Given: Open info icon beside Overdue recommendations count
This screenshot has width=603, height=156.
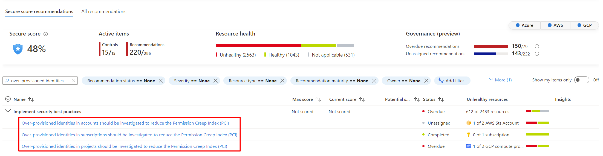Looking at the screenshot, I should point(537,46).
